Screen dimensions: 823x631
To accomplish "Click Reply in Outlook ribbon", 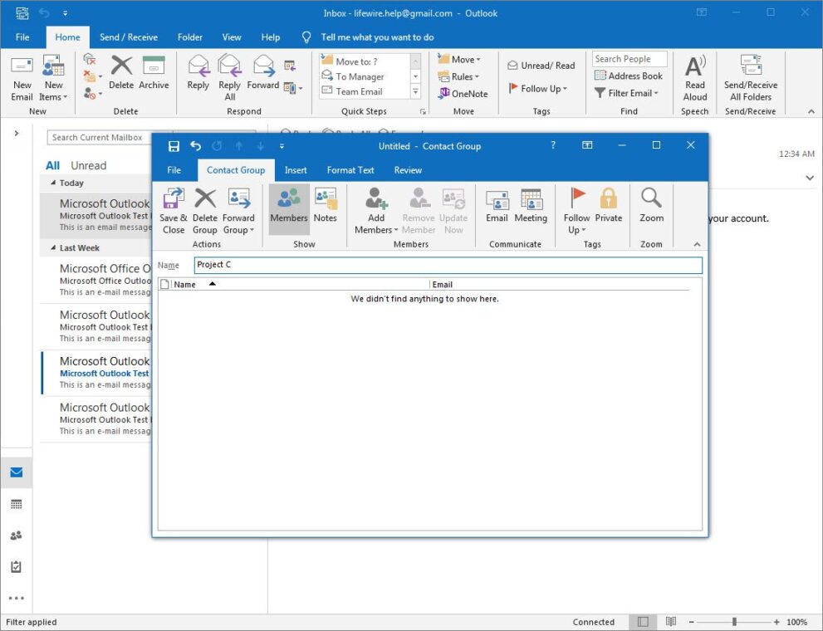I will (x=198, y=73).
